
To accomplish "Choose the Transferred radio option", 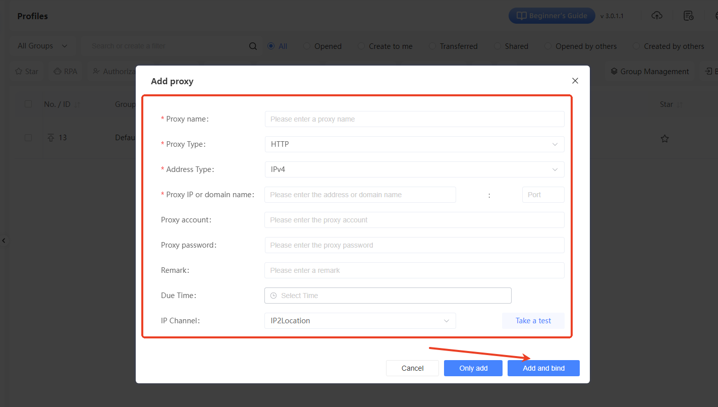I will click(432, 46).
